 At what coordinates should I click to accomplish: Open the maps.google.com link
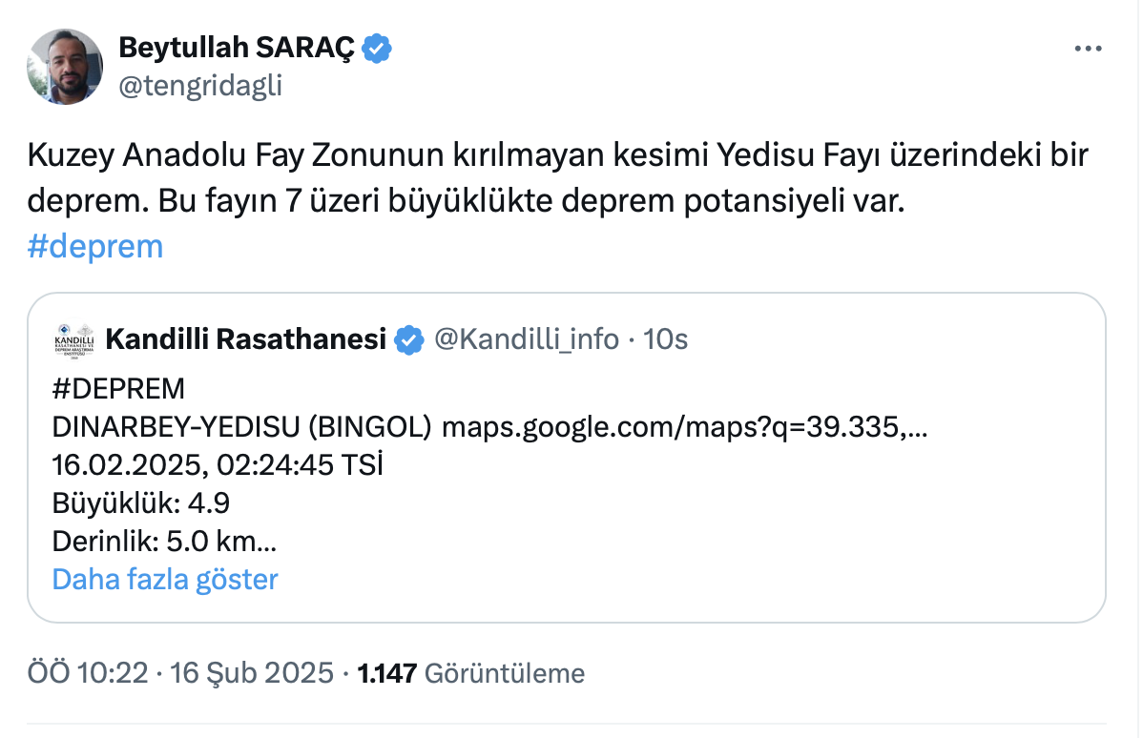point(684,427)
